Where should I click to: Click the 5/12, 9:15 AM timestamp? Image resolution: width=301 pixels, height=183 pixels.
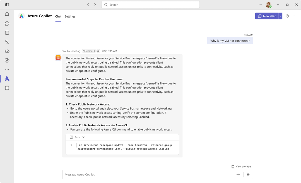click(109, 51)
